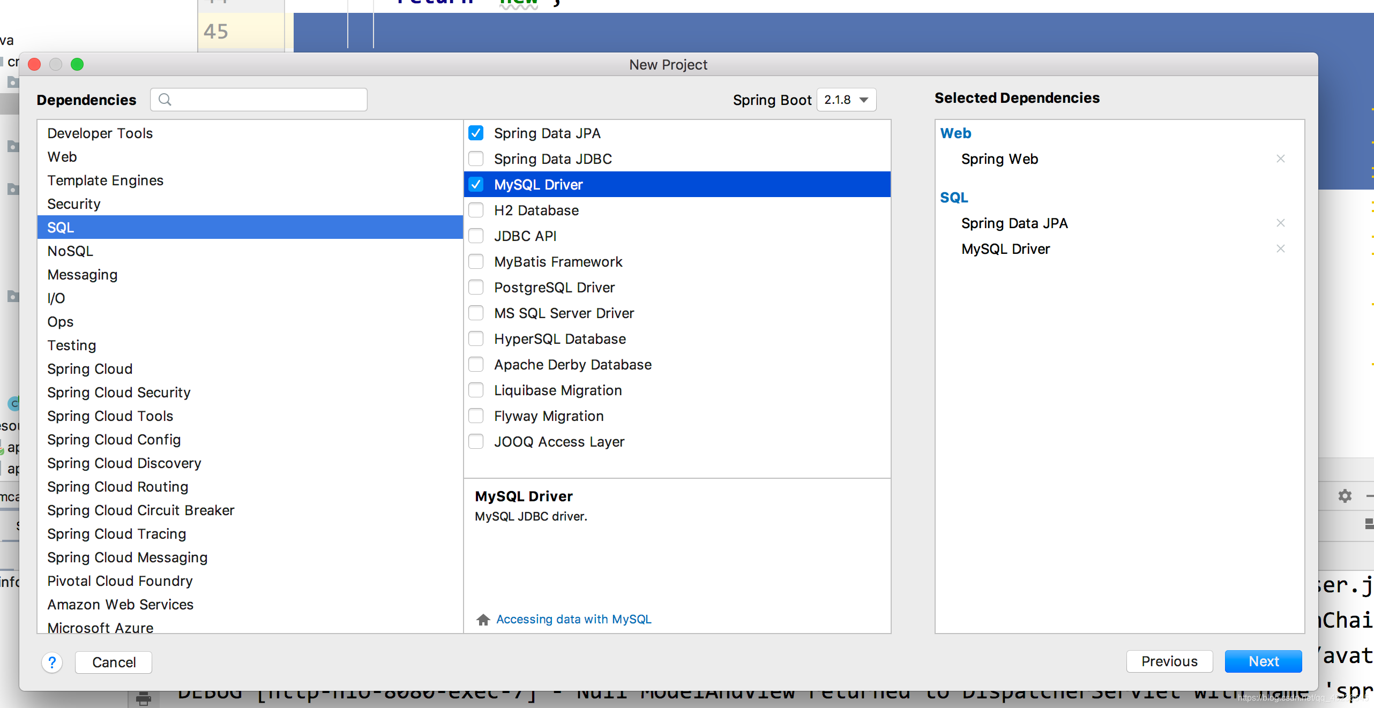Click the SQL group heading in Selected Dependencies
The height and width of the screenshot is (708, 1374).
pyautogui.click(x=954, y=197)
